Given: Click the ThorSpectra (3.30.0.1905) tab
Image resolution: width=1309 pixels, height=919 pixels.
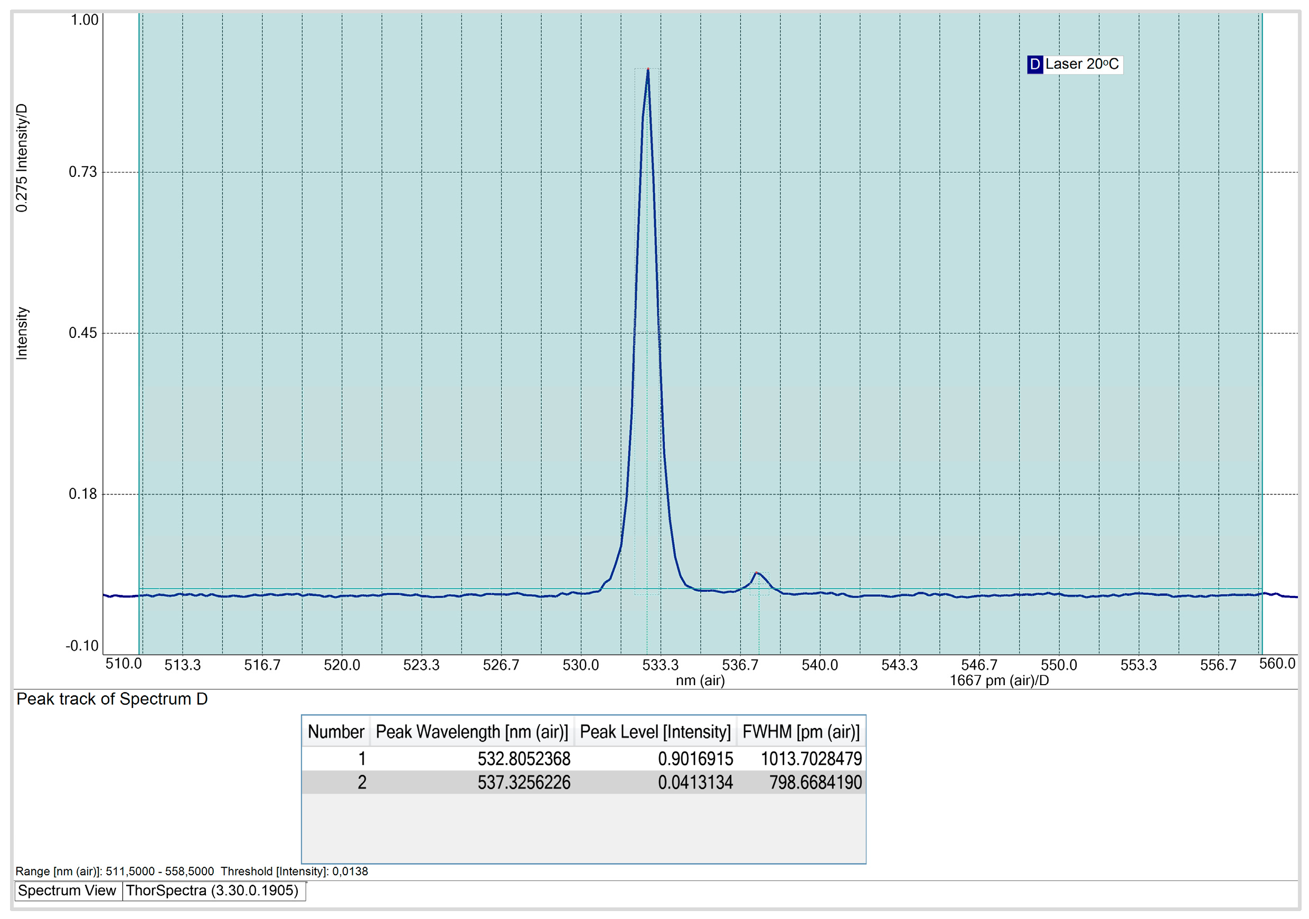Looking at the screenshot, I should 212,890.
